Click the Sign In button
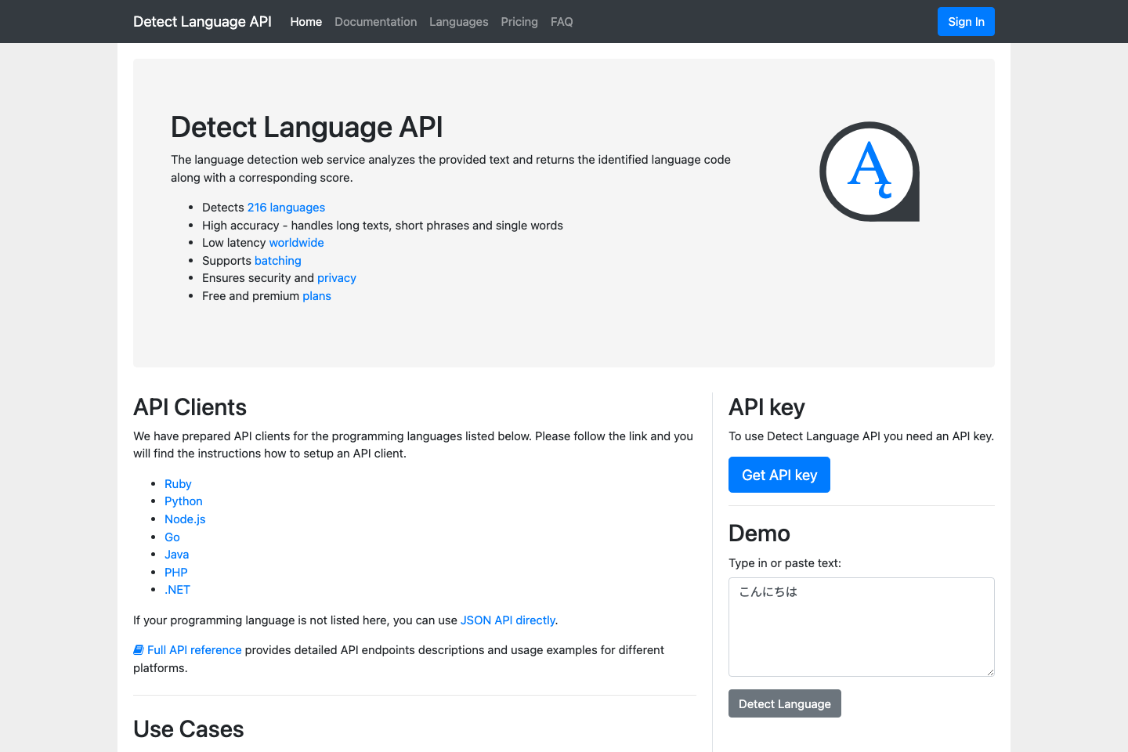Screen dimensions: 1128x752 tap(965, 21)
